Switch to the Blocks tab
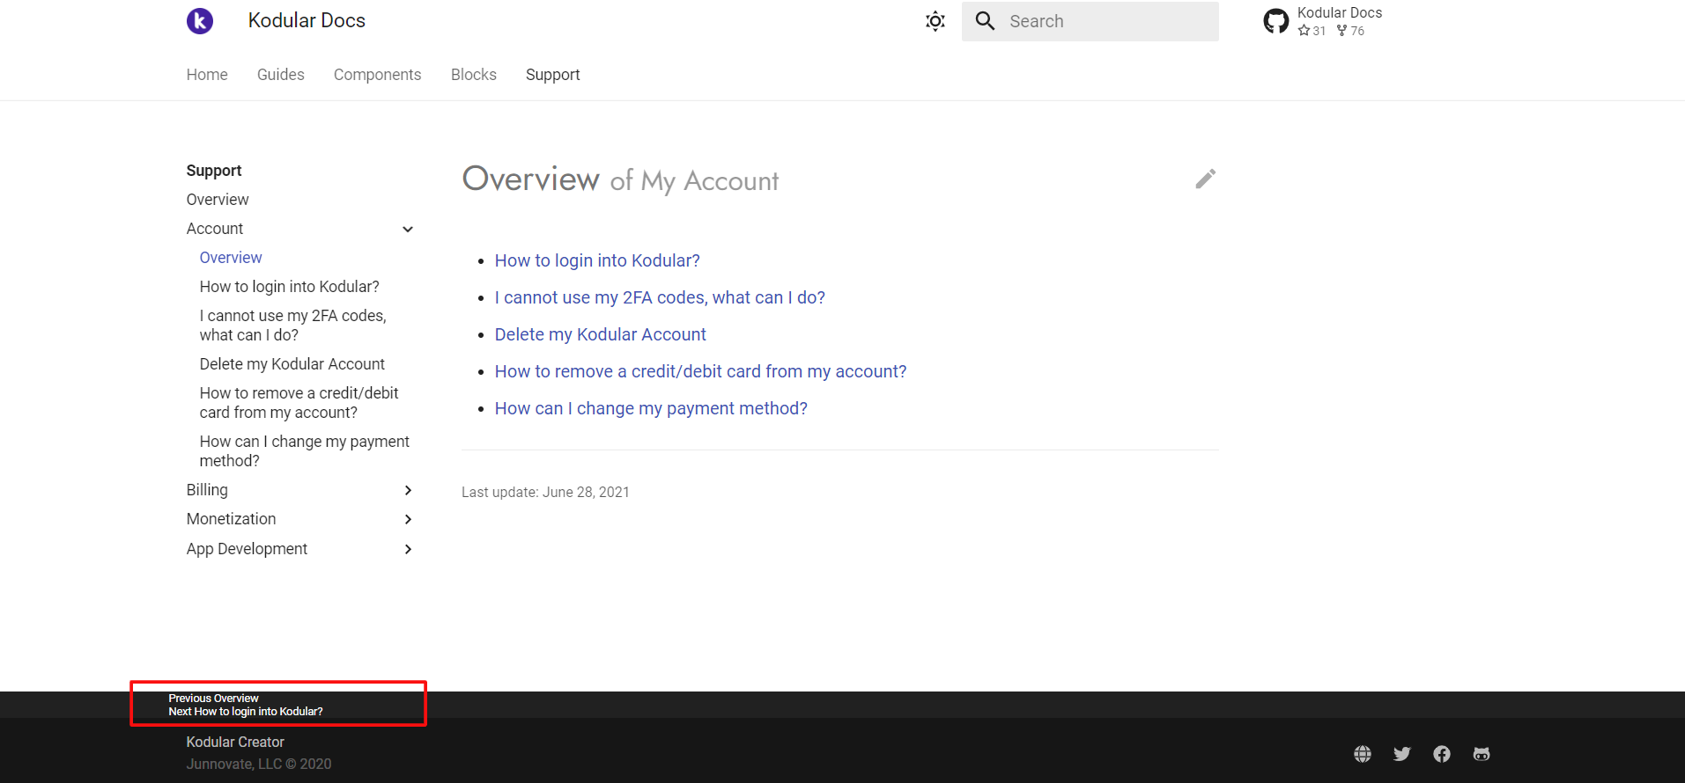Screen dimensions: 1685x783 [474, 75]
